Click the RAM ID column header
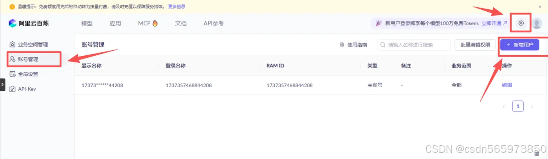548x159 pixels. (x=275, y=65)
